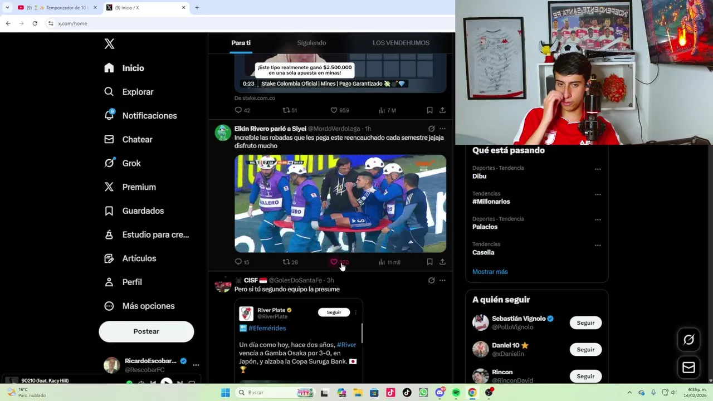Open Inicio home in sidebar
Image resolution: width=713 pixels, height=401 pixels.
pos(124,68)
